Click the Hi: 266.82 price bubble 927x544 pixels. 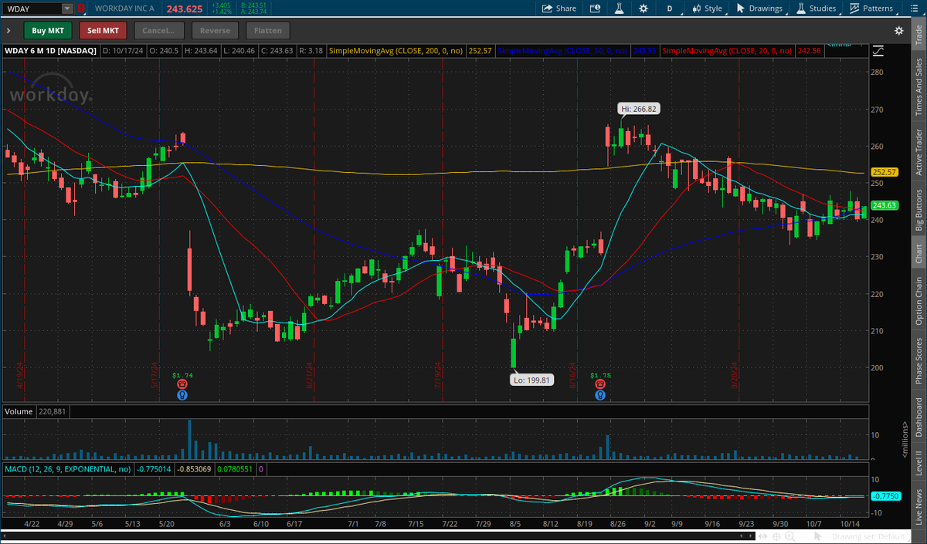click(639, 109)
